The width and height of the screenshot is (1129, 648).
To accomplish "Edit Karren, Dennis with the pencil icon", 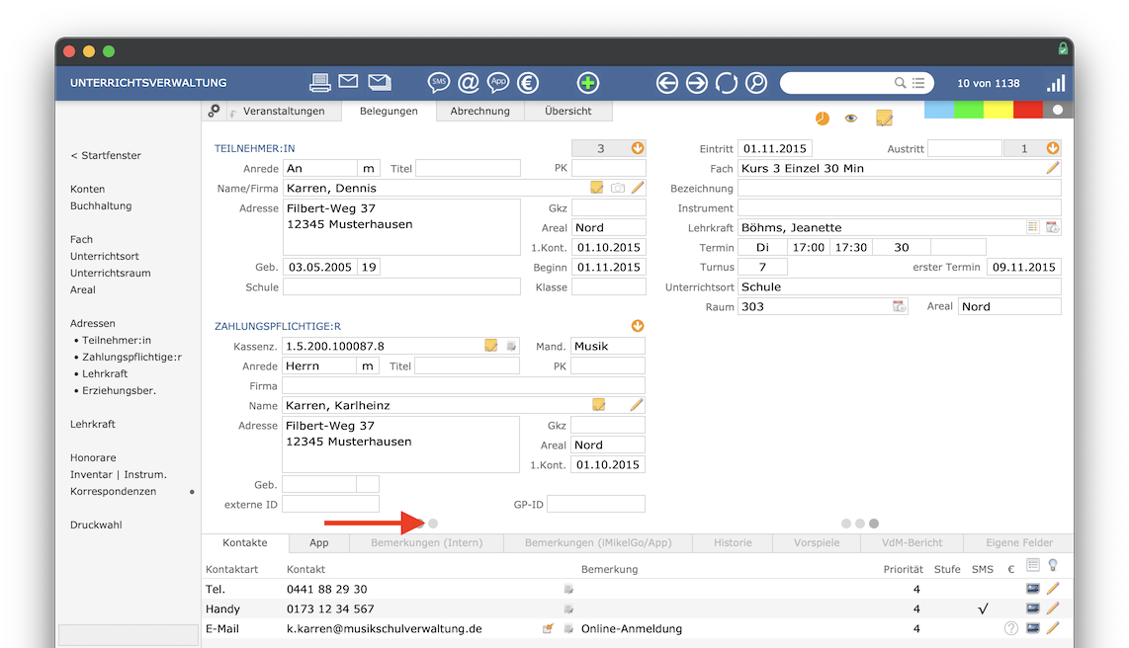I will pyautogui.click(x=638, y=188).
